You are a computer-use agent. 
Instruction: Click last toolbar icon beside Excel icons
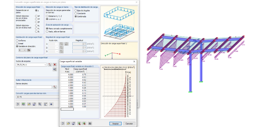[90, 123]
